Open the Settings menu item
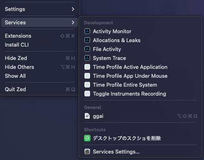Screen dimensions: 204x160 pos(40,9)
